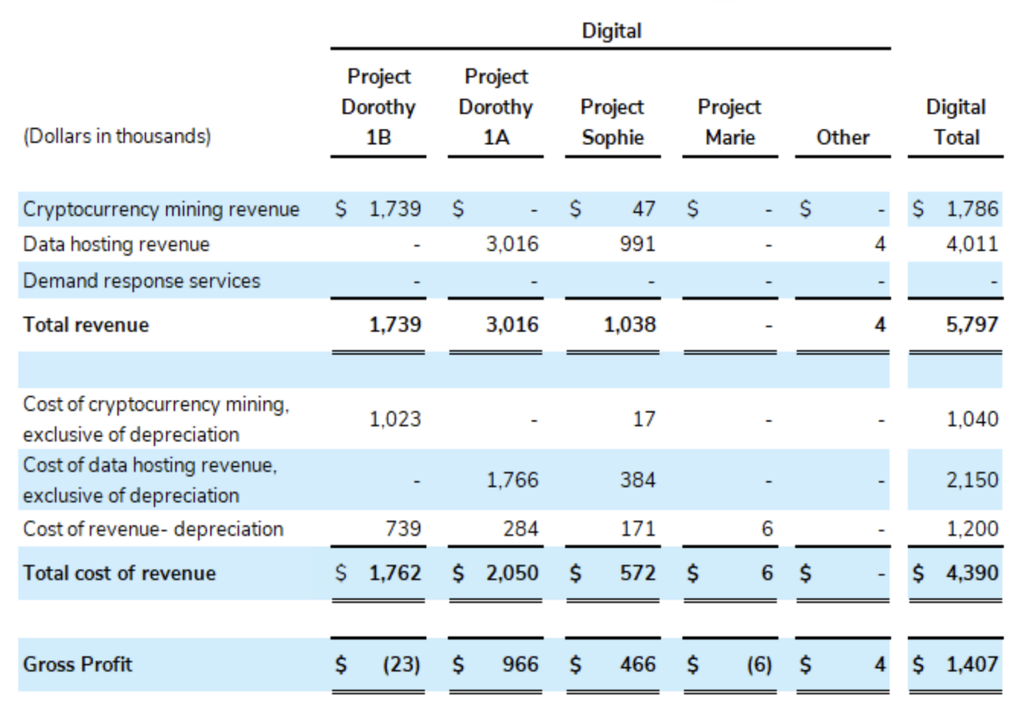Click the 5,797 total revenue value
Viewport: 1016px width, 703px height.
coord(971,325)
